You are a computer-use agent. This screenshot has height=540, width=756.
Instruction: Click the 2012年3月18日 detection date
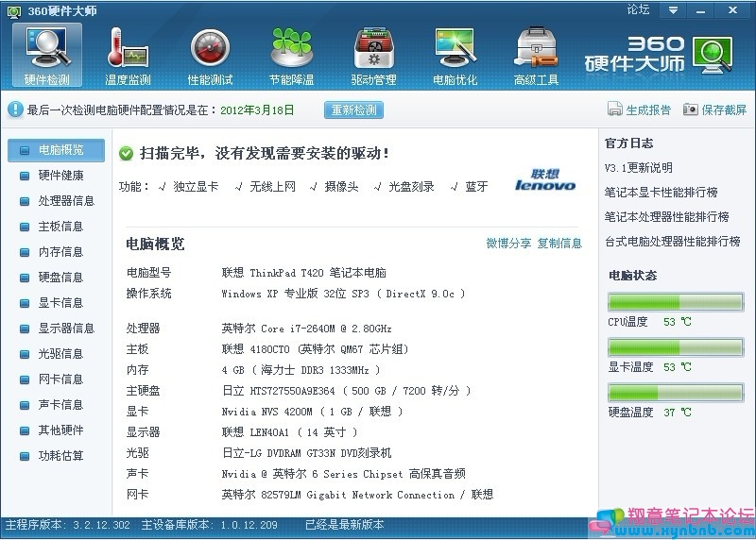click(257, 110)
